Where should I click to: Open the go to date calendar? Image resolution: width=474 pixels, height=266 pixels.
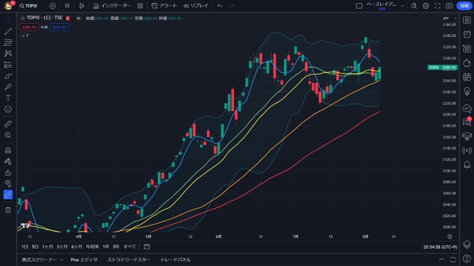(x=147, y=247)
